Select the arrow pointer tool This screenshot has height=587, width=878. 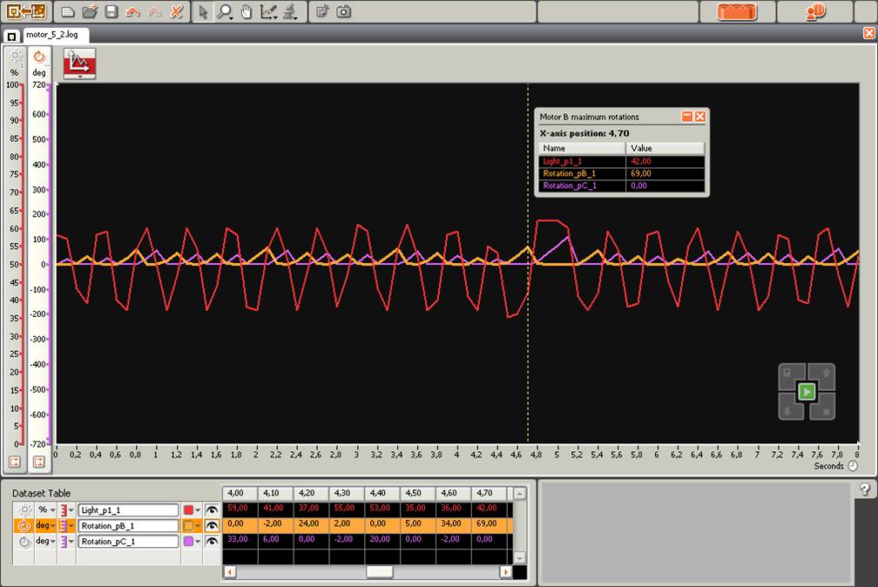203,12
